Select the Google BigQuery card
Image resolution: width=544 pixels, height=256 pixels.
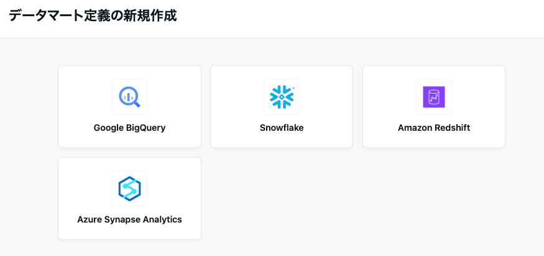tap(129, 107)
